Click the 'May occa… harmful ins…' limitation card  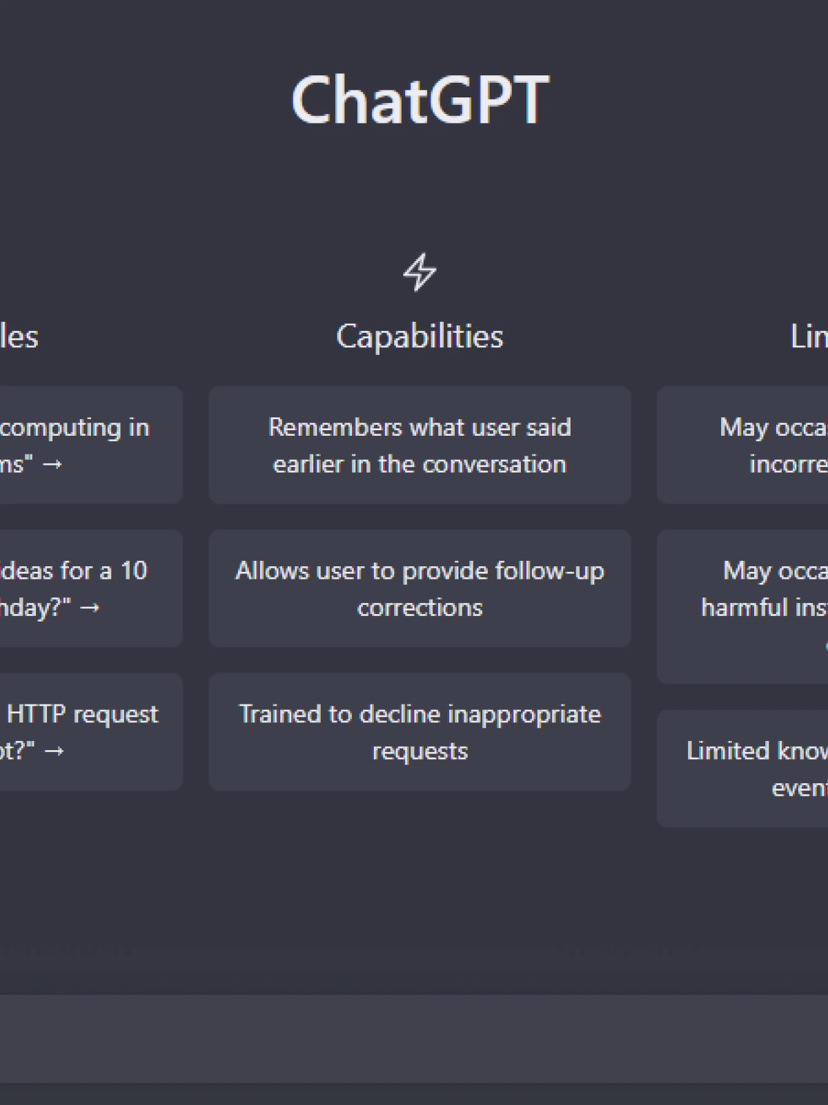click(x=742, y=606)
